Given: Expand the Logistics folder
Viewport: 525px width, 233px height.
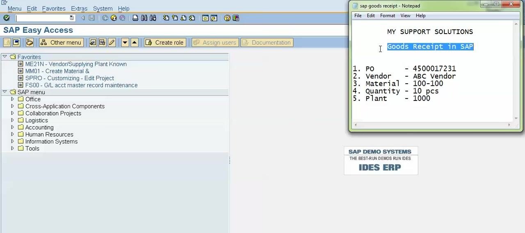Looking at the screenshot, I should (12, 120).
